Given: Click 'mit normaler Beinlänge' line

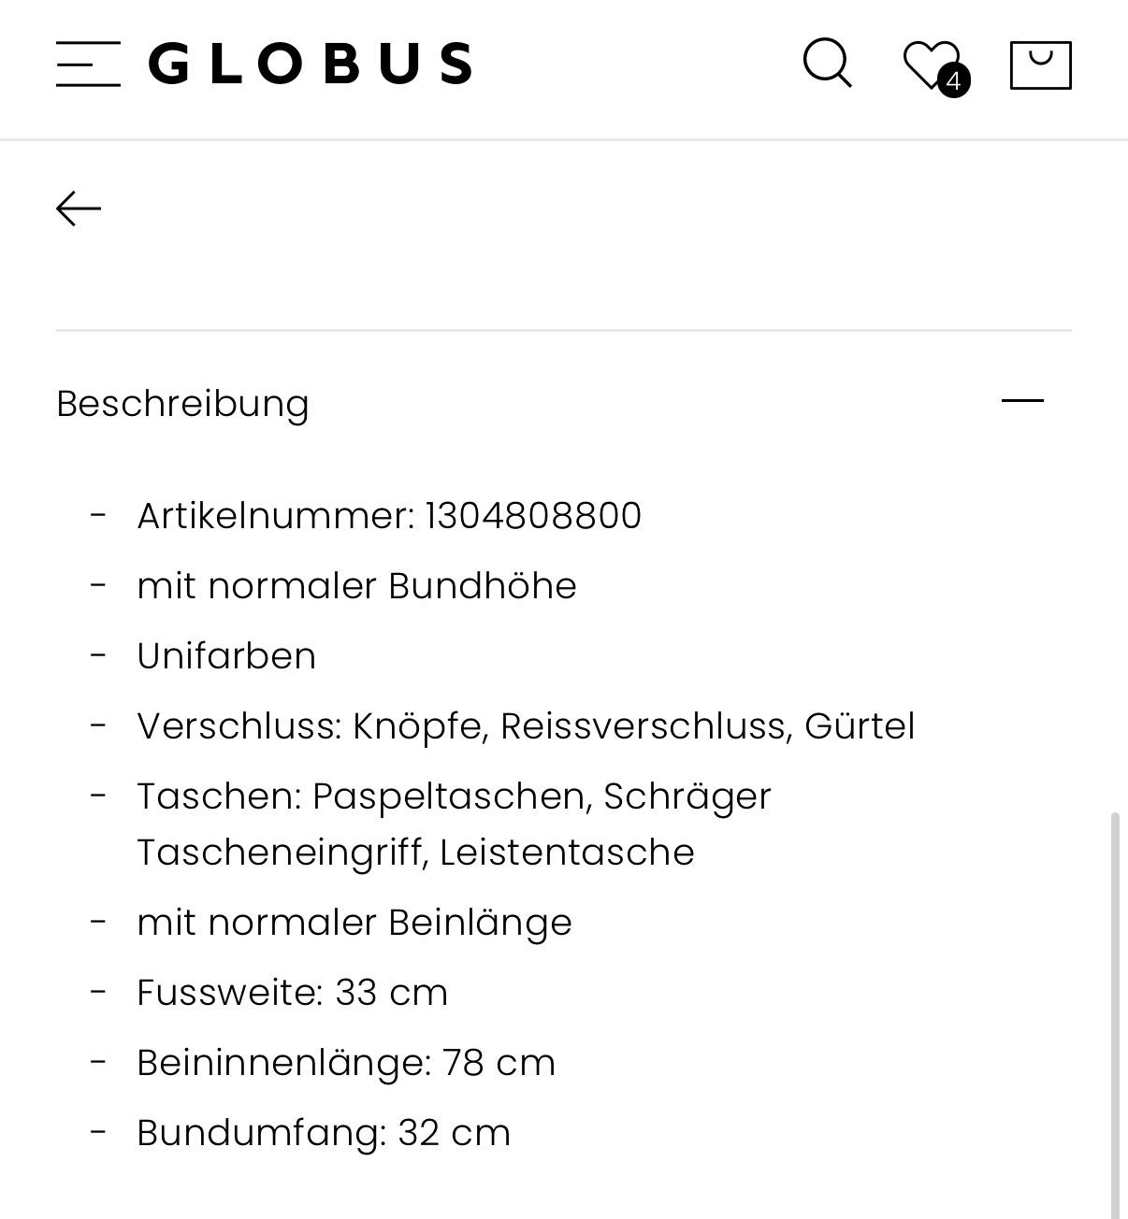Looking at the screenshot, I should point(354,923).
